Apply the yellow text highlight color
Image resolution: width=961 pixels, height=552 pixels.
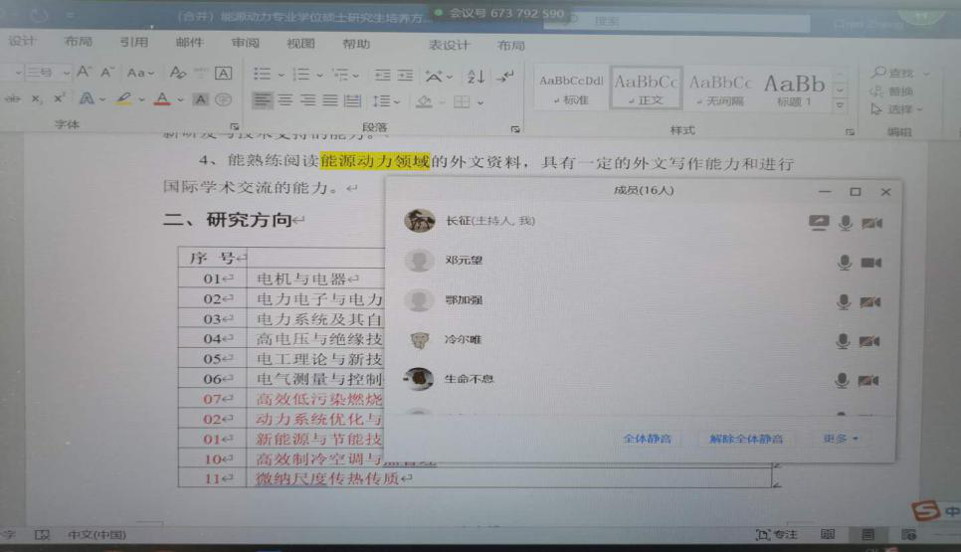(123, 100)
